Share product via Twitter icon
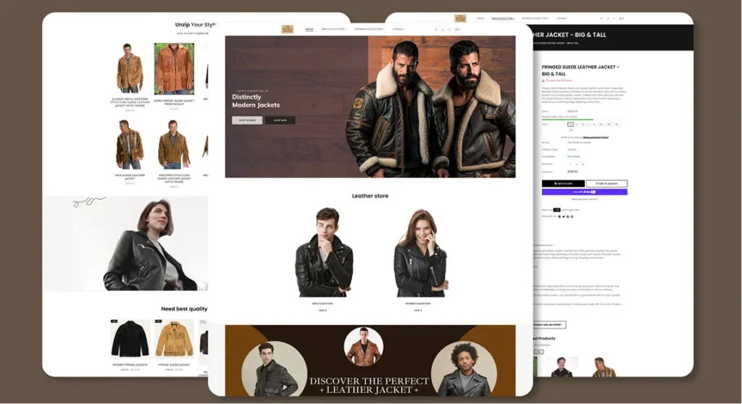 click(x=563, y=216)
